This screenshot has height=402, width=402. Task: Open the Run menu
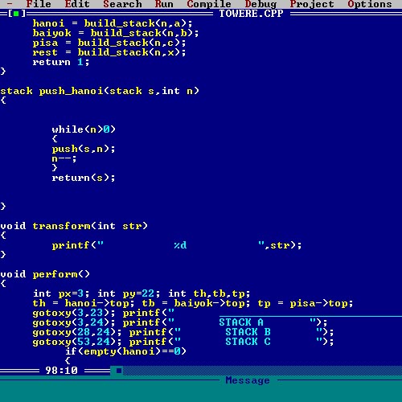point(164,4)
